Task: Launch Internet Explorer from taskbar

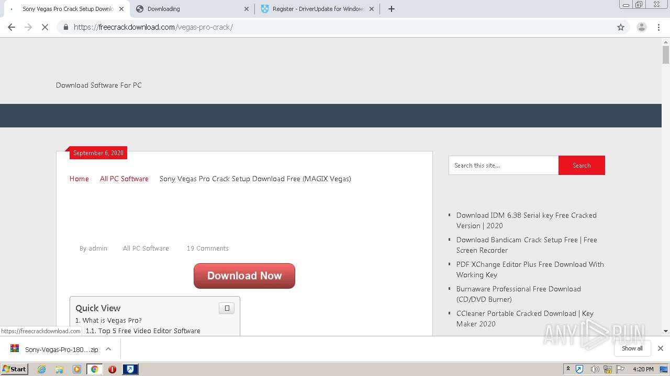Action: tap(42, 369)
